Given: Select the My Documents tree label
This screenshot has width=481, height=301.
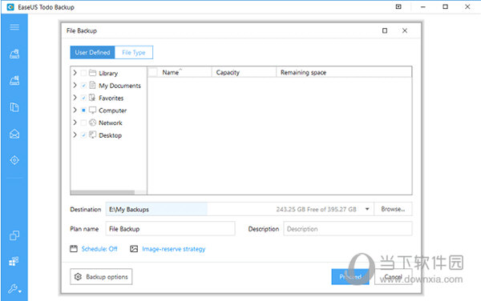Looking at the screenshot, I should click(119, 86).
